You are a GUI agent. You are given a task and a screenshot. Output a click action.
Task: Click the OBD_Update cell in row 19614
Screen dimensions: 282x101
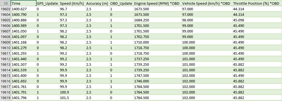121,70
